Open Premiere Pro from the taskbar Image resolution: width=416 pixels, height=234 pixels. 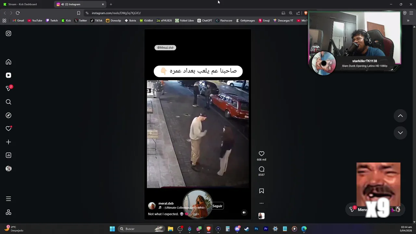coord(266,229)
